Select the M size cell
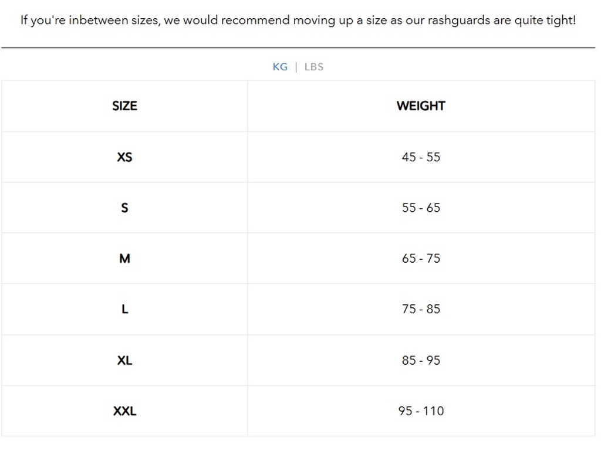The image size is (601, 468). pos(124,259)
